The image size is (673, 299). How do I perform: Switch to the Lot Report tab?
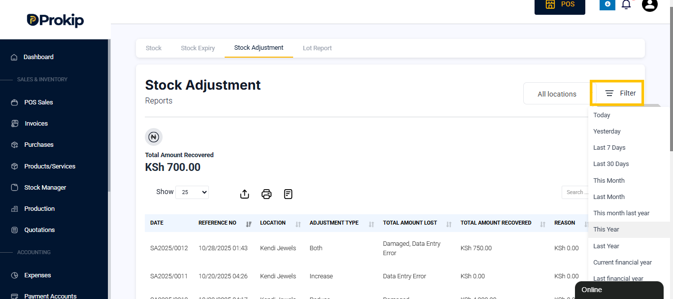coord(317,48)
